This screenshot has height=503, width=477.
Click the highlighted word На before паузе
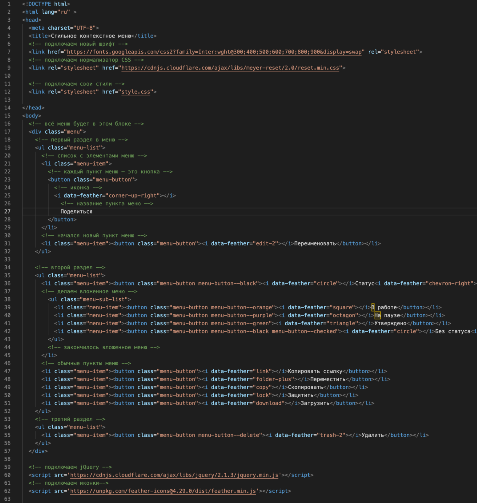pos(377,315)
